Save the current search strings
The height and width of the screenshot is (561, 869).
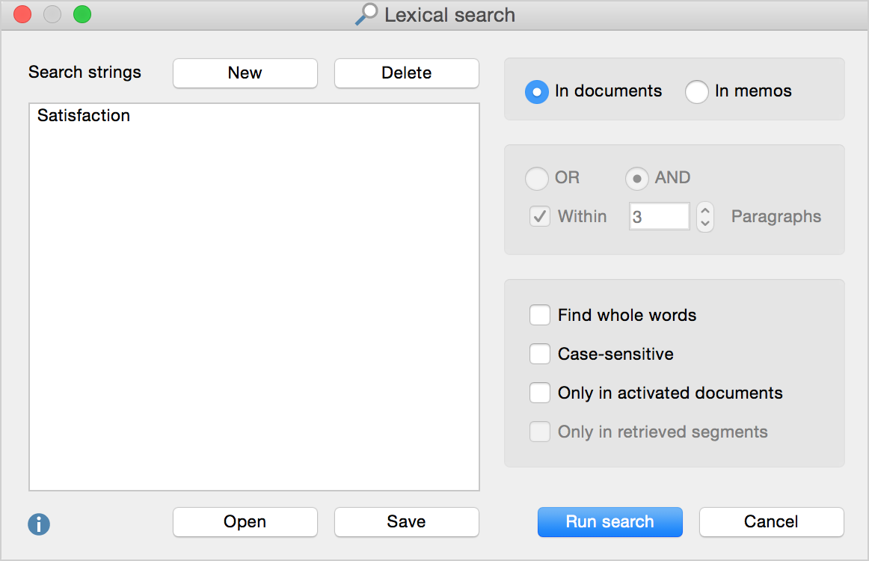[x=406, y=522]
